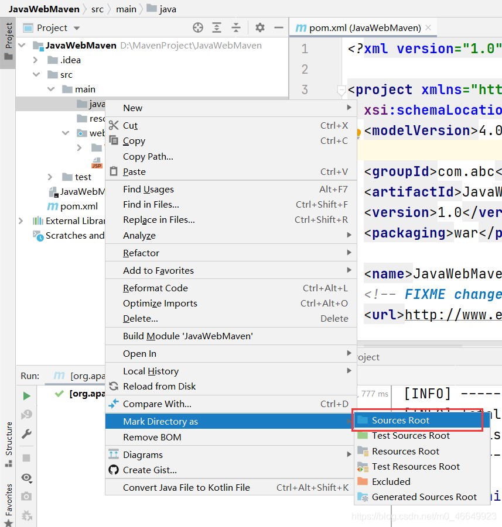The image size is (502, 527).
Task: Open the Project view dropdown
Action: click(x=77, y=28)
